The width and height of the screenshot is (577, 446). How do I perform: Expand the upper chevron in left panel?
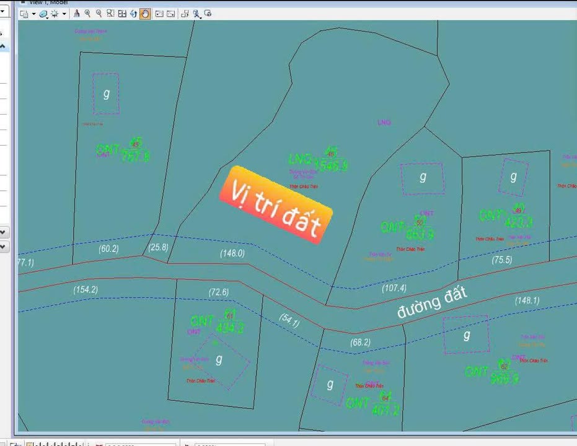point(2,232)
